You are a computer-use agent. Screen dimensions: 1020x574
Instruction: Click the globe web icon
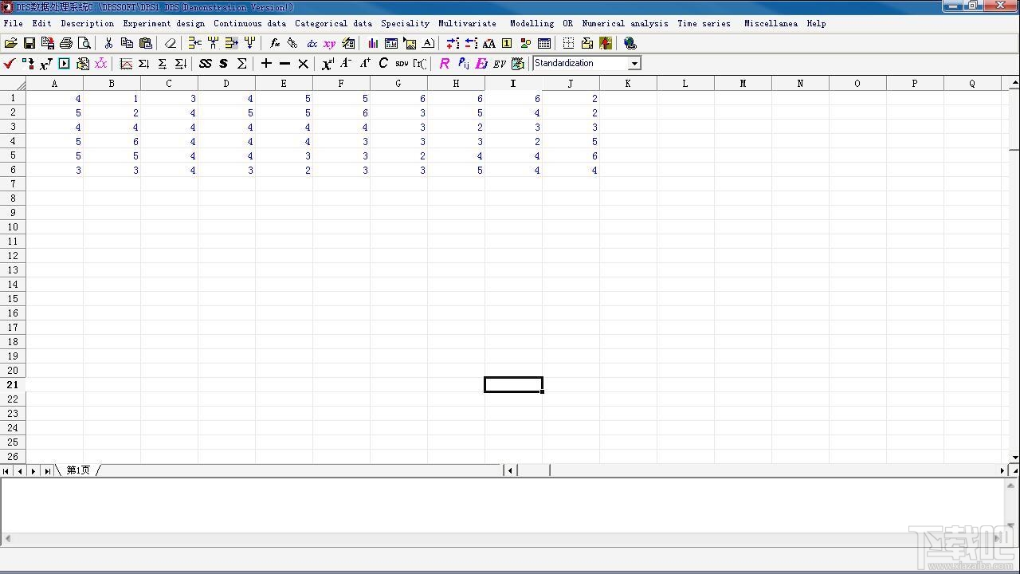[x=630, y=43]
